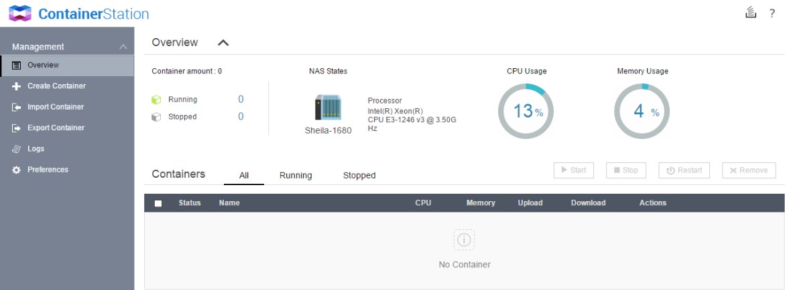The image size is (785, 290).
Task: Collapse the Management sidebar group arrow
Action: click(x=123, y=47)
